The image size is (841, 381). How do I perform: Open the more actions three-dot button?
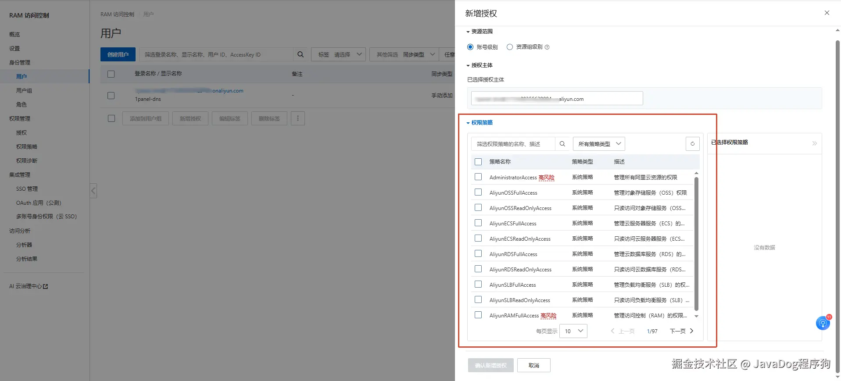298,118
